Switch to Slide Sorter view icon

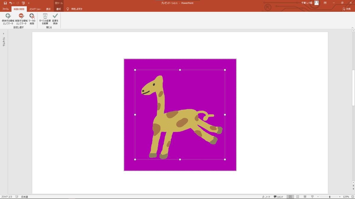pos(298,197)
